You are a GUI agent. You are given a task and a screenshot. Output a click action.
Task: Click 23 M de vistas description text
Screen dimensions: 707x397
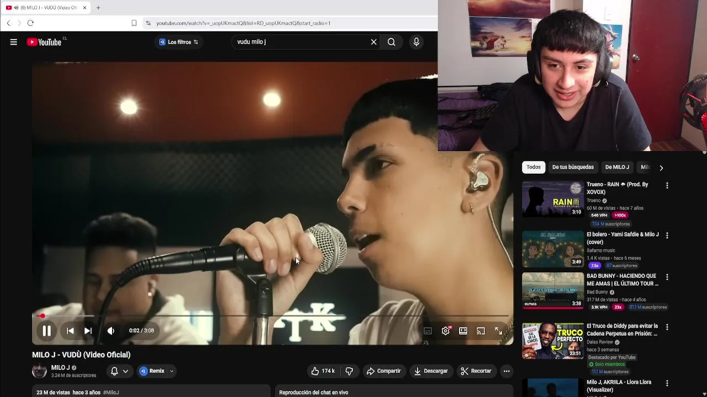click(52, 393)
